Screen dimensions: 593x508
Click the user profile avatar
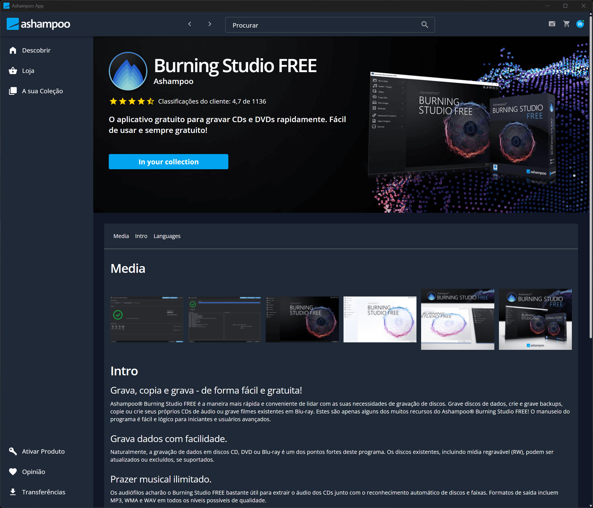click(580, 24)
